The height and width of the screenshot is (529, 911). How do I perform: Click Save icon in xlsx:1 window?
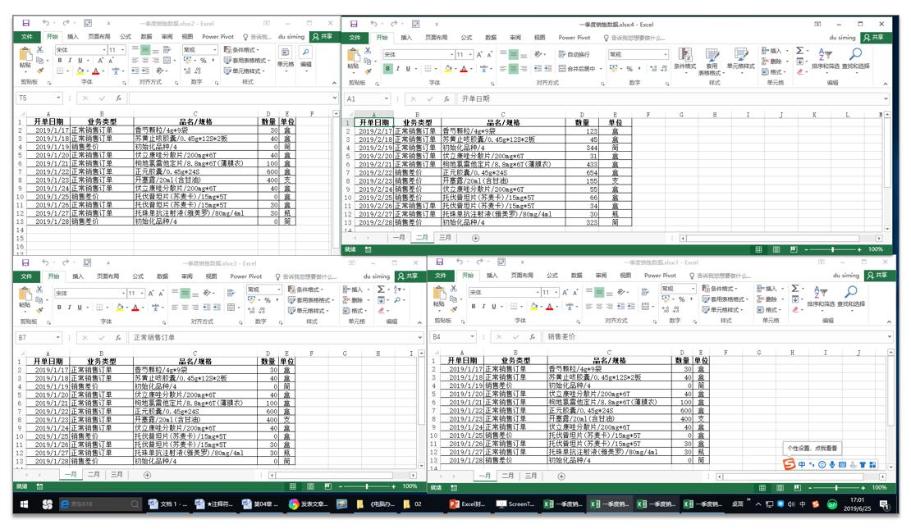click(x=440, y=262)
